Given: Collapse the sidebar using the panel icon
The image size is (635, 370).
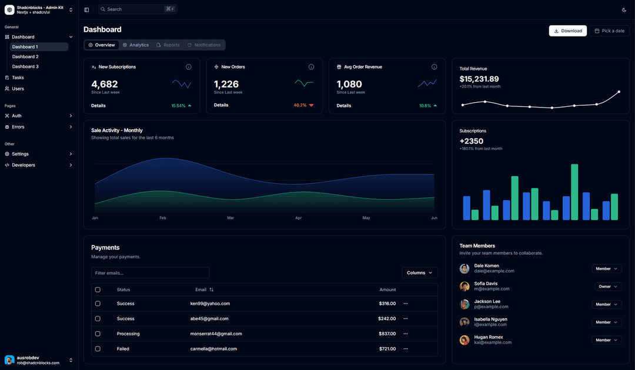Looking at the screenshot, I should pyautogui.click(x=86, y=9).
